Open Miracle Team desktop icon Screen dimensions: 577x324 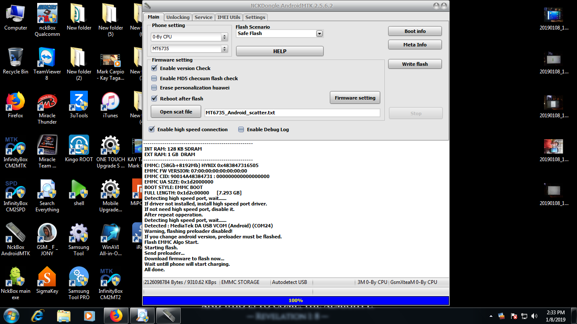tap(47, 151)
